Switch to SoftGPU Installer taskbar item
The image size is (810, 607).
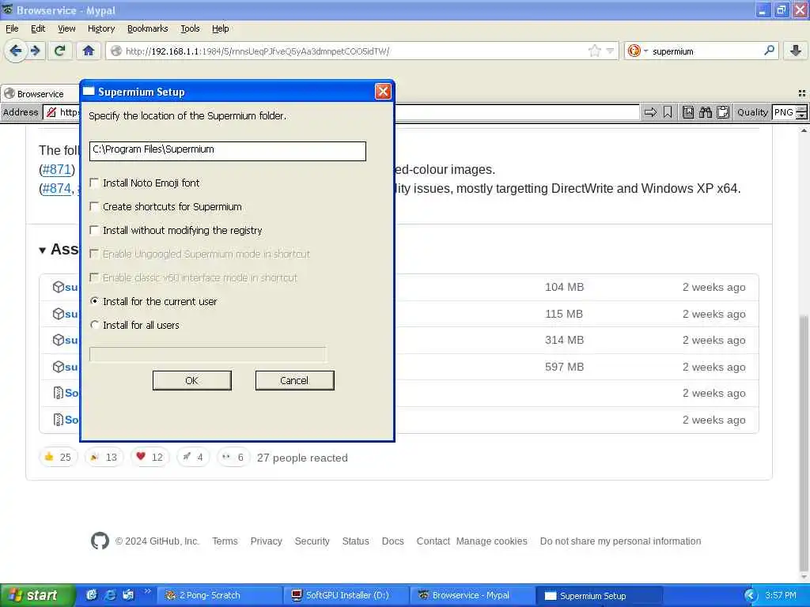tap(346, 595)
